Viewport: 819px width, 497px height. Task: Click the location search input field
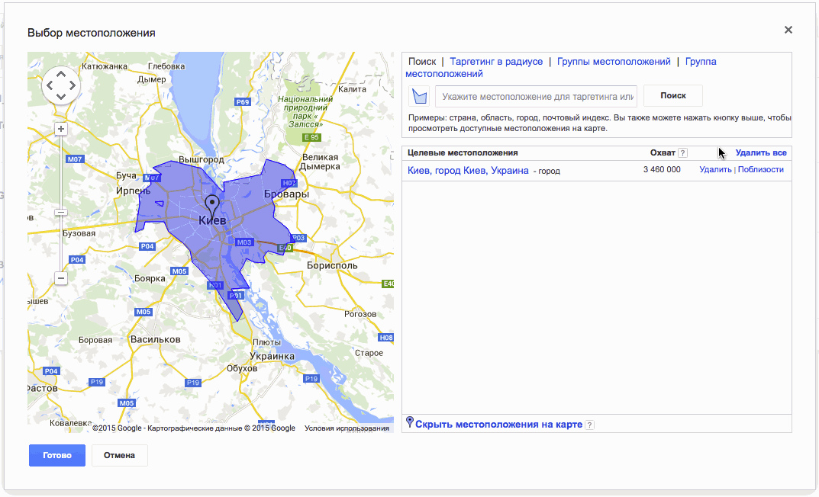(x=536, y=97)
